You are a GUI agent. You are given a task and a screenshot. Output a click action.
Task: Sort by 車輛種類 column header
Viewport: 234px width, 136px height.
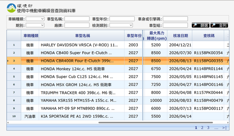tap(30, 36)
